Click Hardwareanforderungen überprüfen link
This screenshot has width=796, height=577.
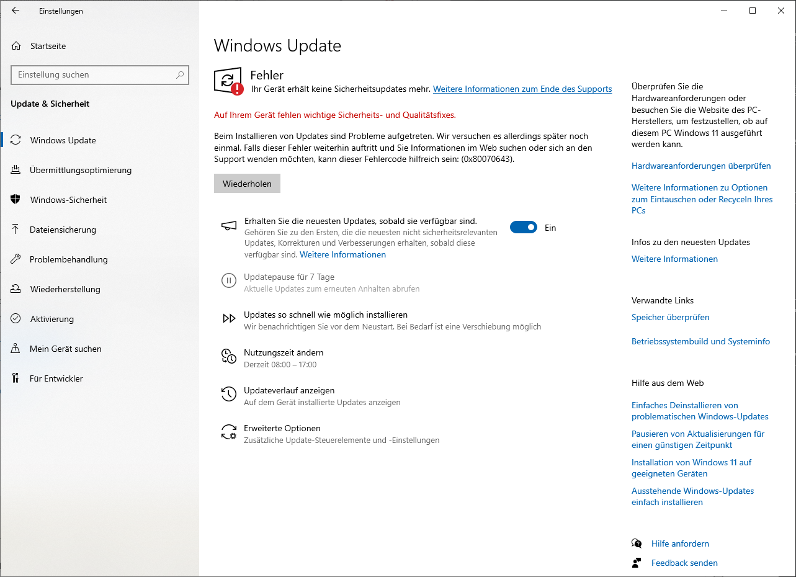click(x=701, y=166)
